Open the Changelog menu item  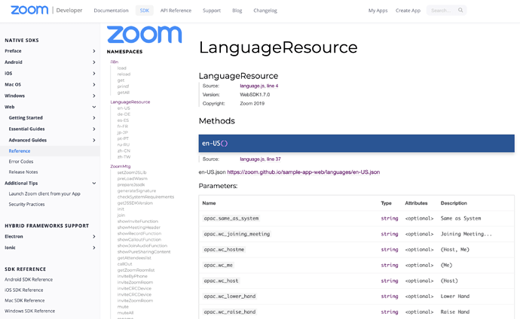click(x=265, y=11)
